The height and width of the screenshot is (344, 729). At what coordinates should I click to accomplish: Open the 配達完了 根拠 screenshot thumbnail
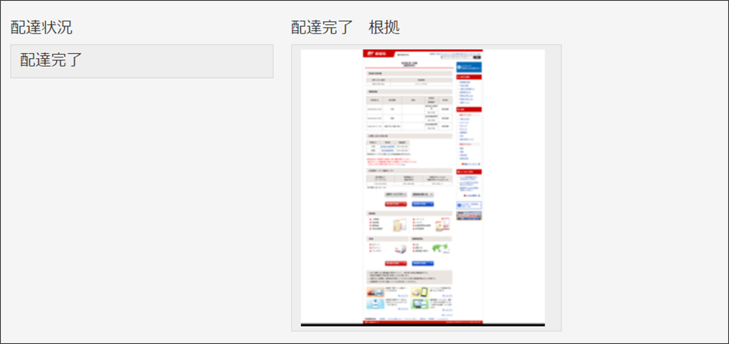pyautogui.click(x=426, y=188)
